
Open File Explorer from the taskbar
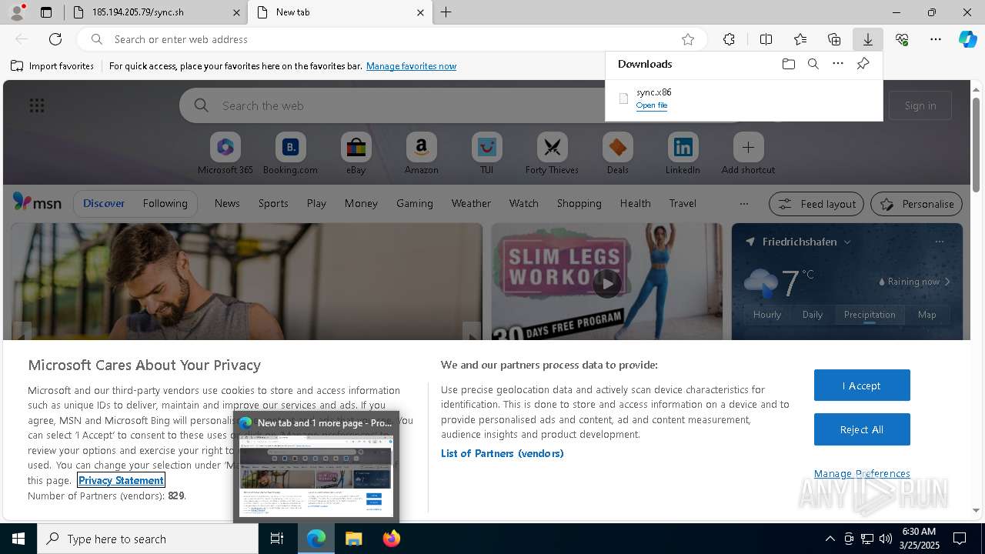(353, 539)
